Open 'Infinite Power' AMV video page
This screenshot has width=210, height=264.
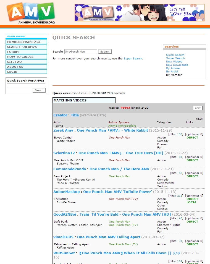point(117,192)
